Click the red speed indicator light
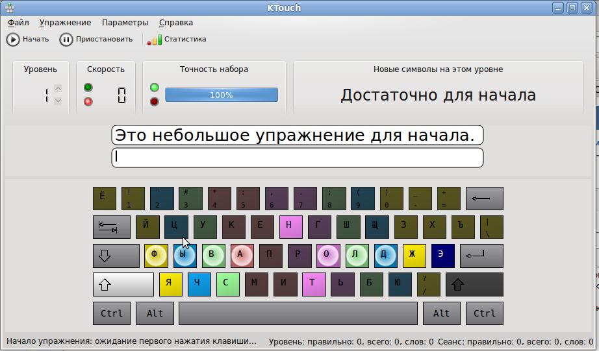 [88, 101]
